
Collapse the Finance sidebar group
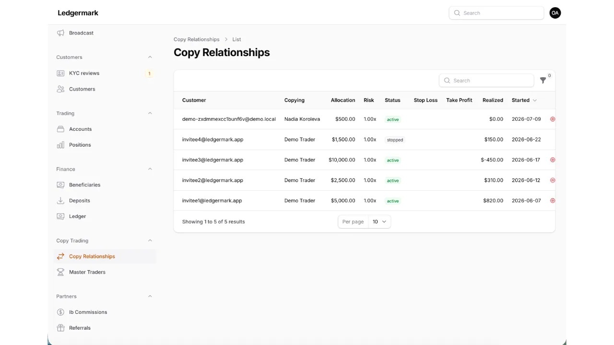point(150,169)
